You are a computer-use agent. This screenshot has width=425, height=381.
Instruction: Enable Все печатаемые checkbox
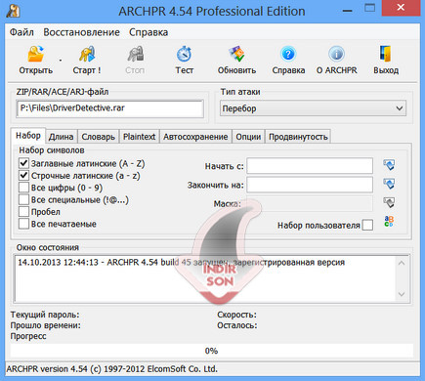click(23, 224)
